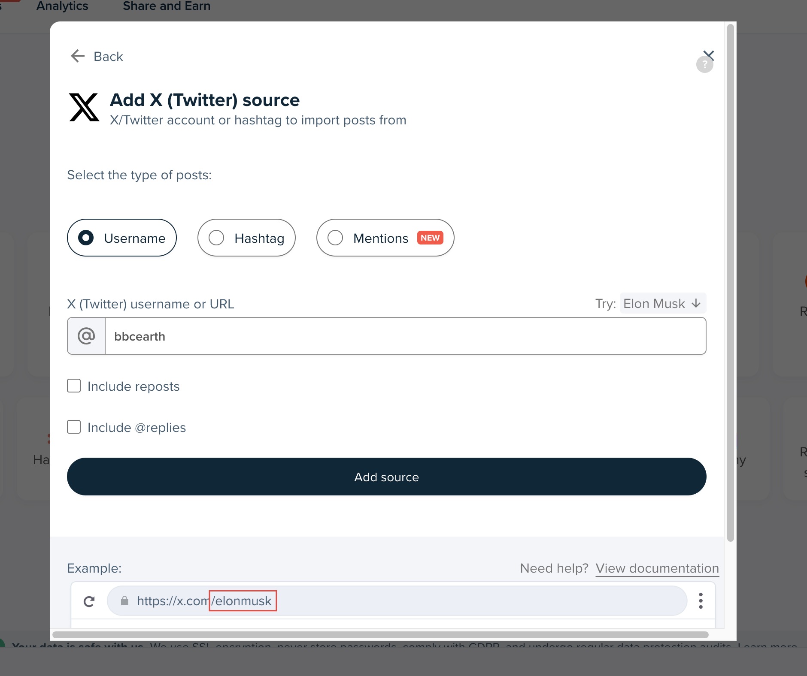Click the 'Need help?' text
807x676 pixels.
[554, 568]
